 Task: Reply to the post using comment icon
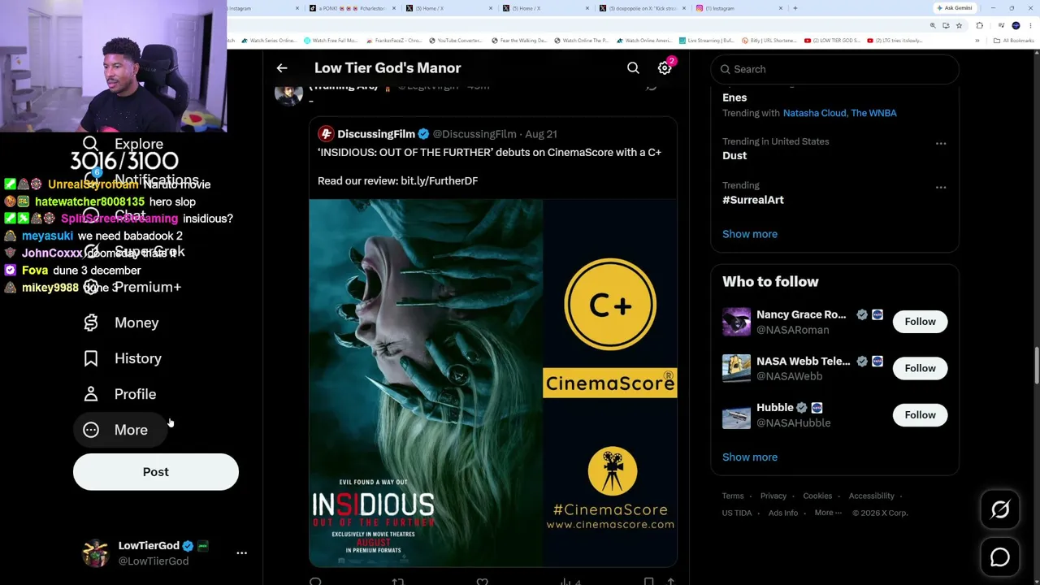[x=315, y=581]
